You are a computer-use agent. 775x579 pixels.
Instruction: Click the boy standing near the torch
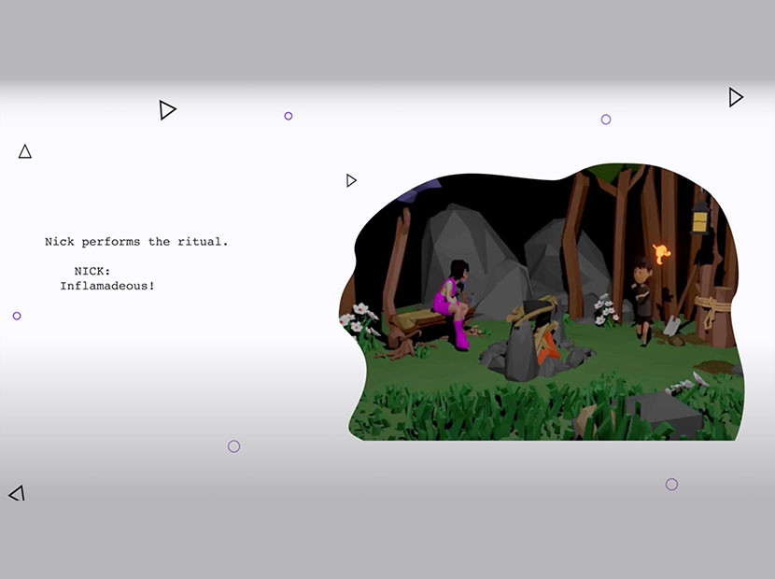(641, 297)
